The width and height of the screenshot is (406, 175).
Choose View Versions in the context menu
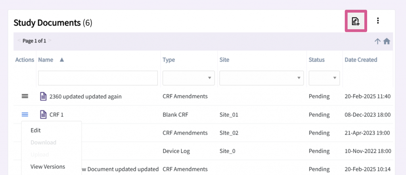[48, 166]
